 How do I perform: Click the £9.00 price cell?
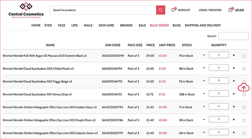pos(150,56)
